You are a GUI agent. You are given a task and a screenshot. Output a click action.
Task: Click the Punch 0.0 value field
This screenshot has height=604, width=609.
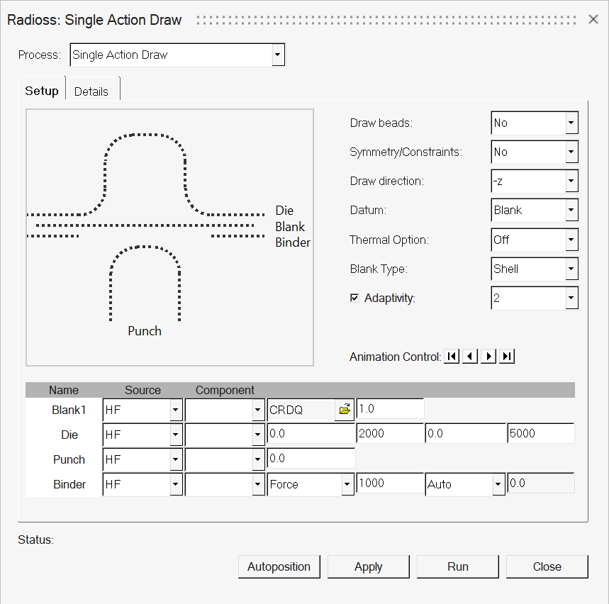click(x=311, y=459)
